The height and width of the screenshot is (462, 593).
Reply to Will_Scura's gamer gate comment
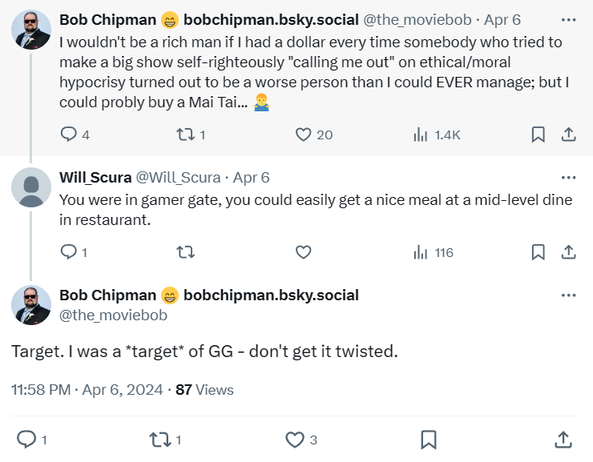coord(70,252)
